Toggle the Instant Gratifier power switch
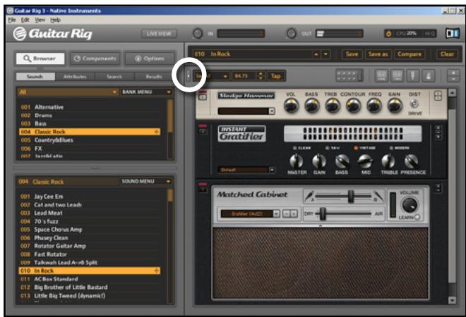This screenshot has height=317, width=466. pos(203,130)
